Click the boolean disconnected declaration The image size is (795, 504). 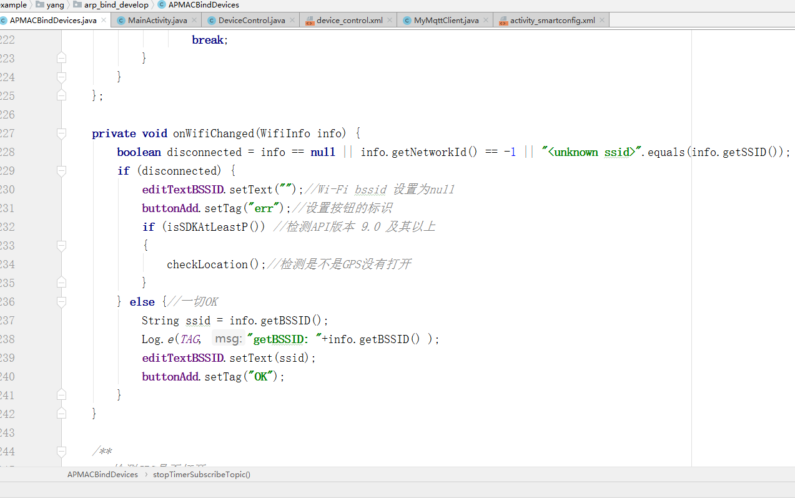click(179, 152)
